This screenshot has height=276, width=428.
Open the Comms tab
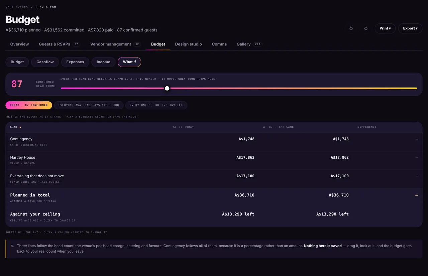click(219, 44)
